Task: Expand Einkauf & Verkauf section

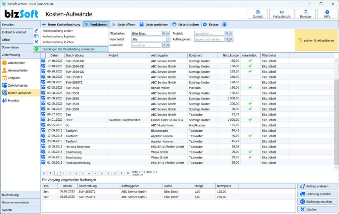Action: pyautogui.click(x=20, y=32)
